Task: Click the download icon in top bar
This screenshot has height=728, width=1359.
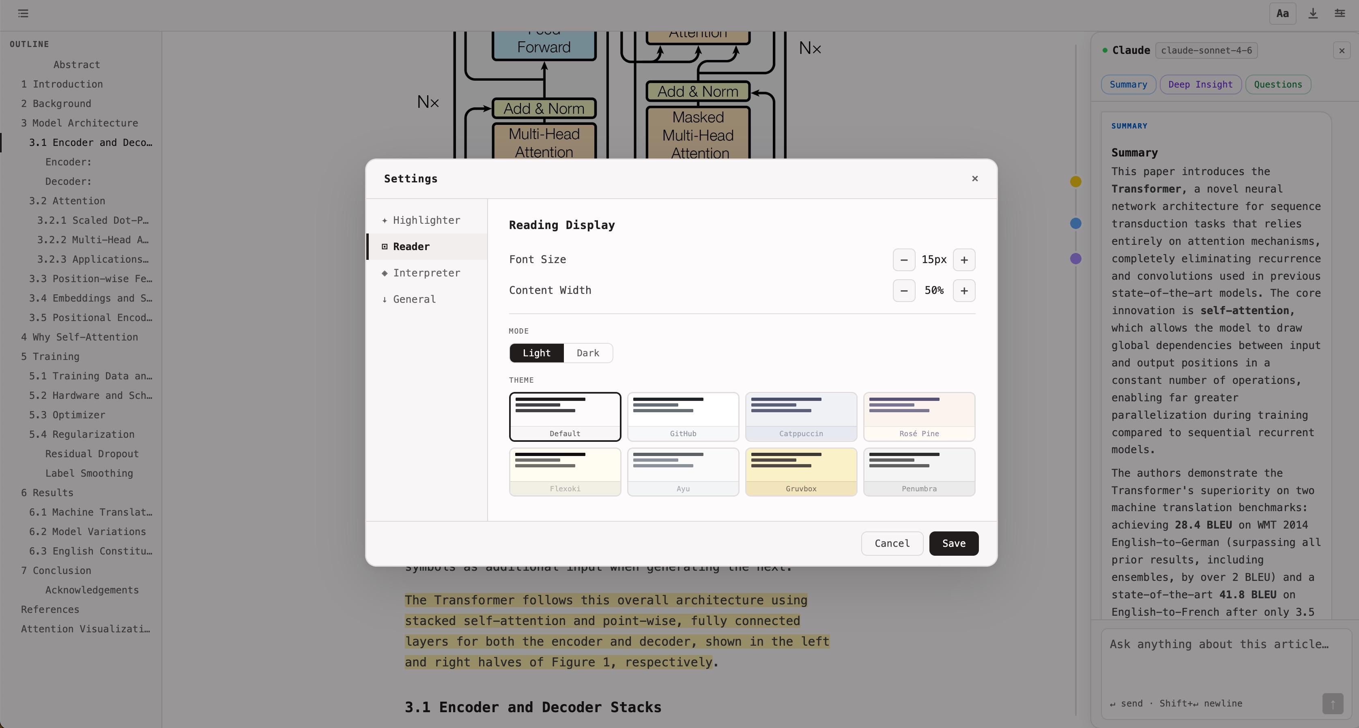Action: (x=1313, y=14)
